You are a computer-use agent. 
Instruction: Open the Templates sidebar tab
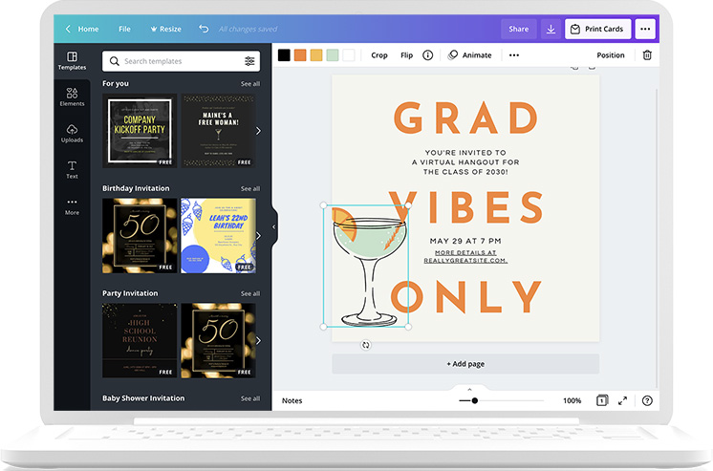[72, 61]
